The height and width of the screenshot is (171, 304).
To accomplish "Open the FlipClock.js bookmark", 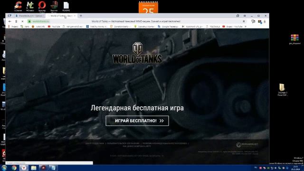I will (x=213, y=27).
